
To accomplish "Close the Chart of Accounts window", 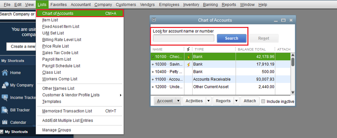I will [x=291, y=20].
